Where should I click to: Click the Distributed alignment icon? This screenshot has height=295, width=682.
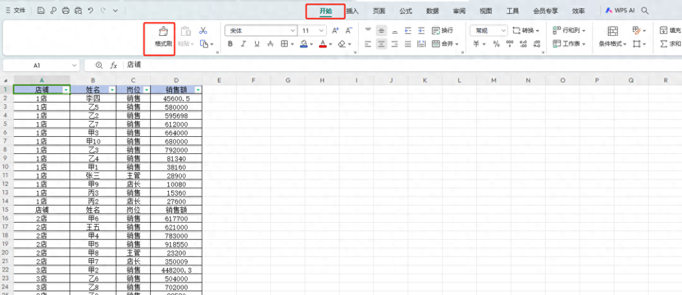421,44
